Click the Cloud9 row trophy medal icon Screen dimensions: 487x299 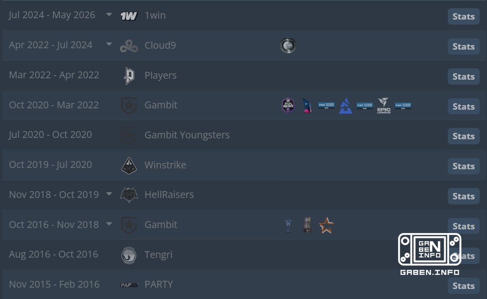[x=288, y=46]
